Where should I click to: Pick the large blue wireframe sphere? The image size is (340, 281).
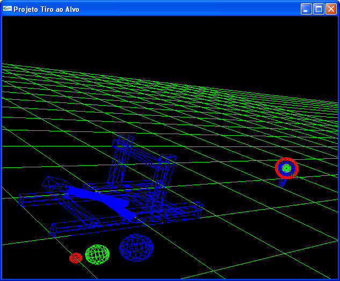(x=136, y=247)
